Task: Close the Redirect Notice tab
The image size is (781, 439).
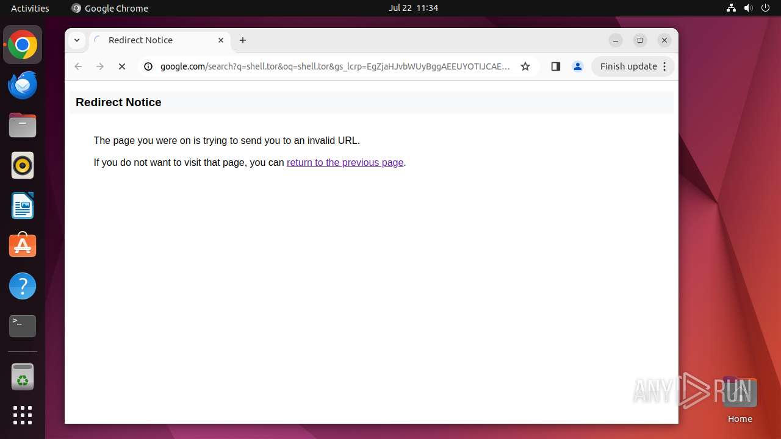Action: coord(221,40)
